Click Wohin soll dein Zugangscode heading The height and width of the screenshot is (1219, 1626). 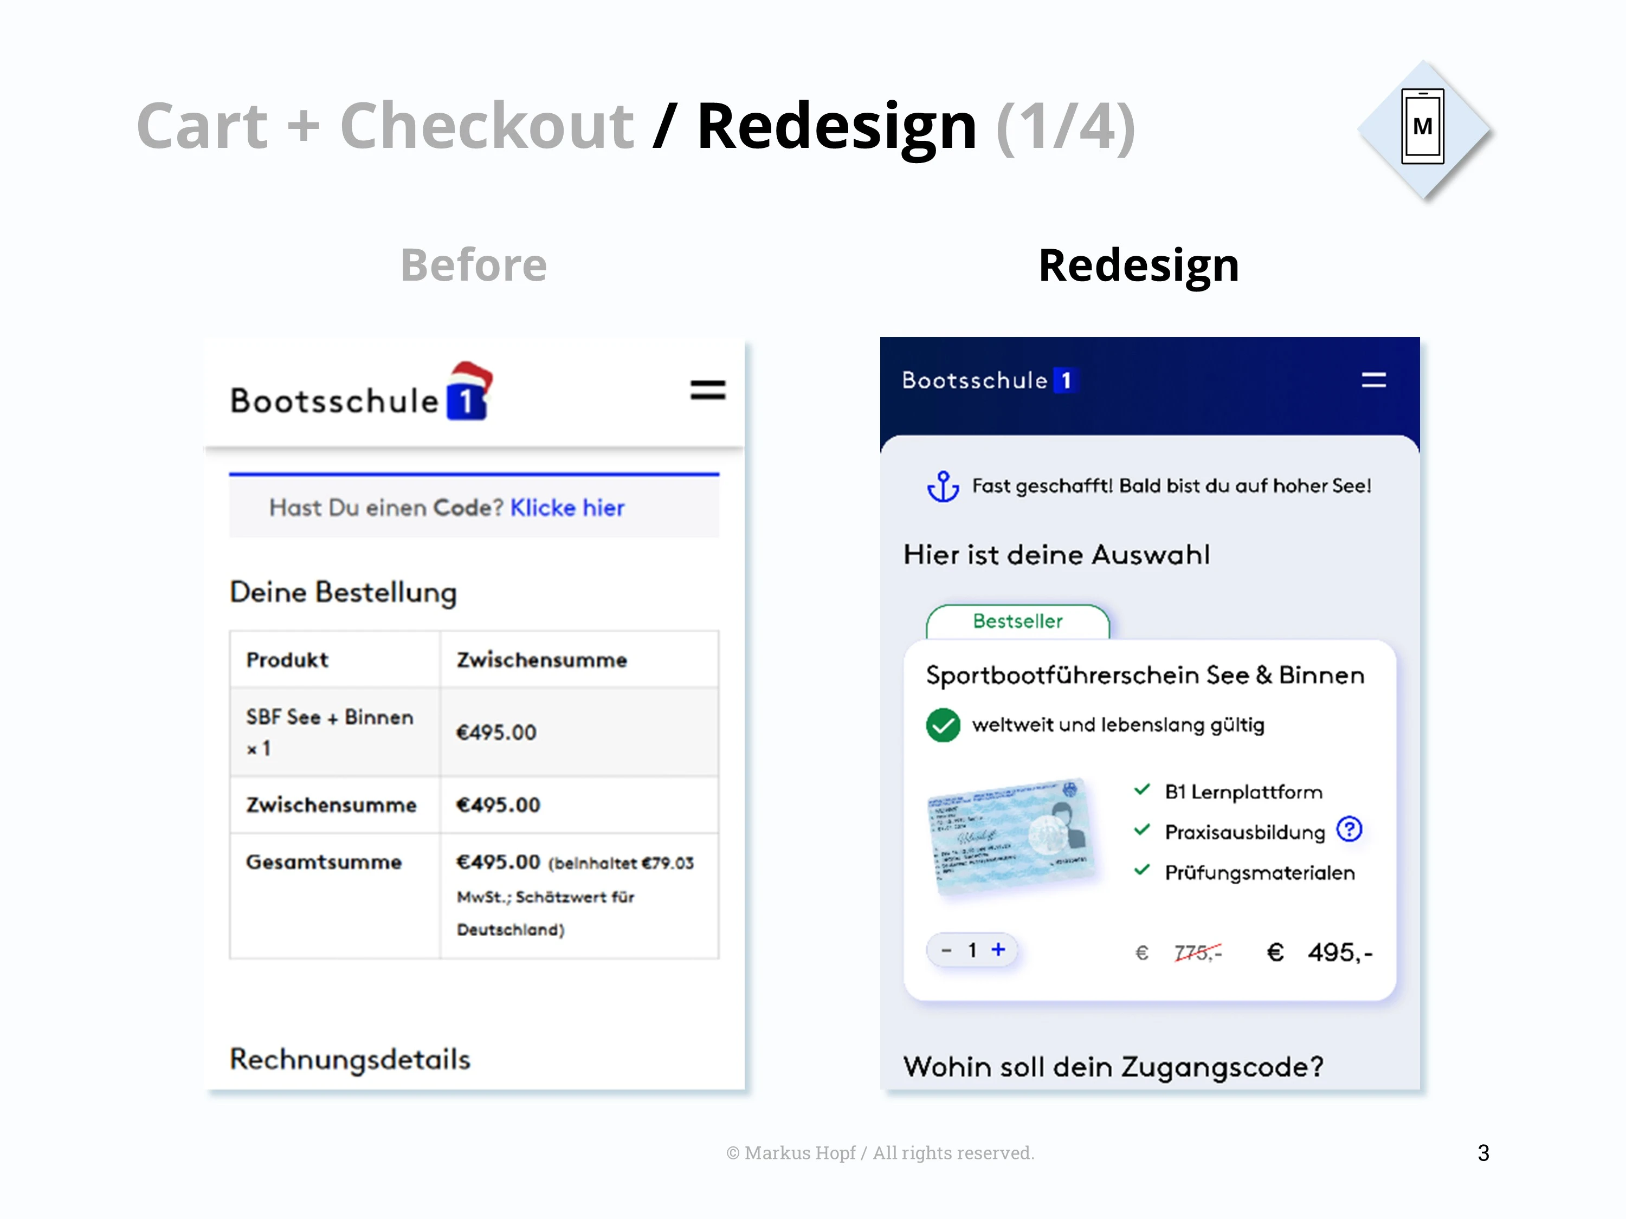tap(1113, 1067)
